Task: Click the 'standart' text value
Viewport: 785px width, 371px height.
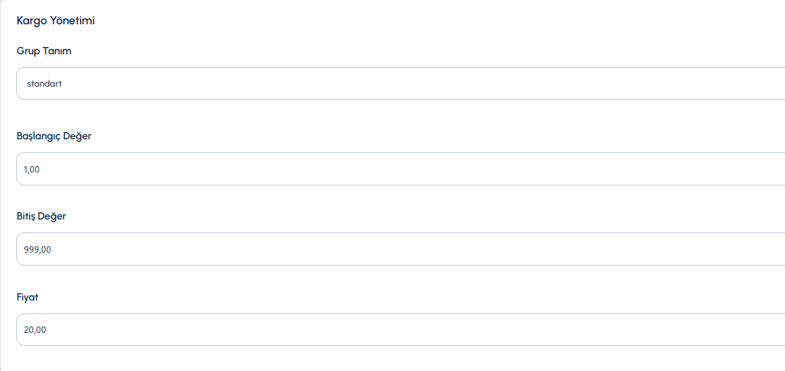Action: pyautogui.click(x=44, y=83)
